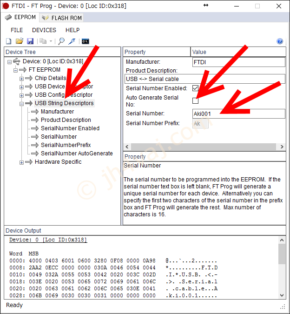This screenshot has width=290, height=314.
Task: Collapse the Device: 0 tree node
Action: coord(9,62)
